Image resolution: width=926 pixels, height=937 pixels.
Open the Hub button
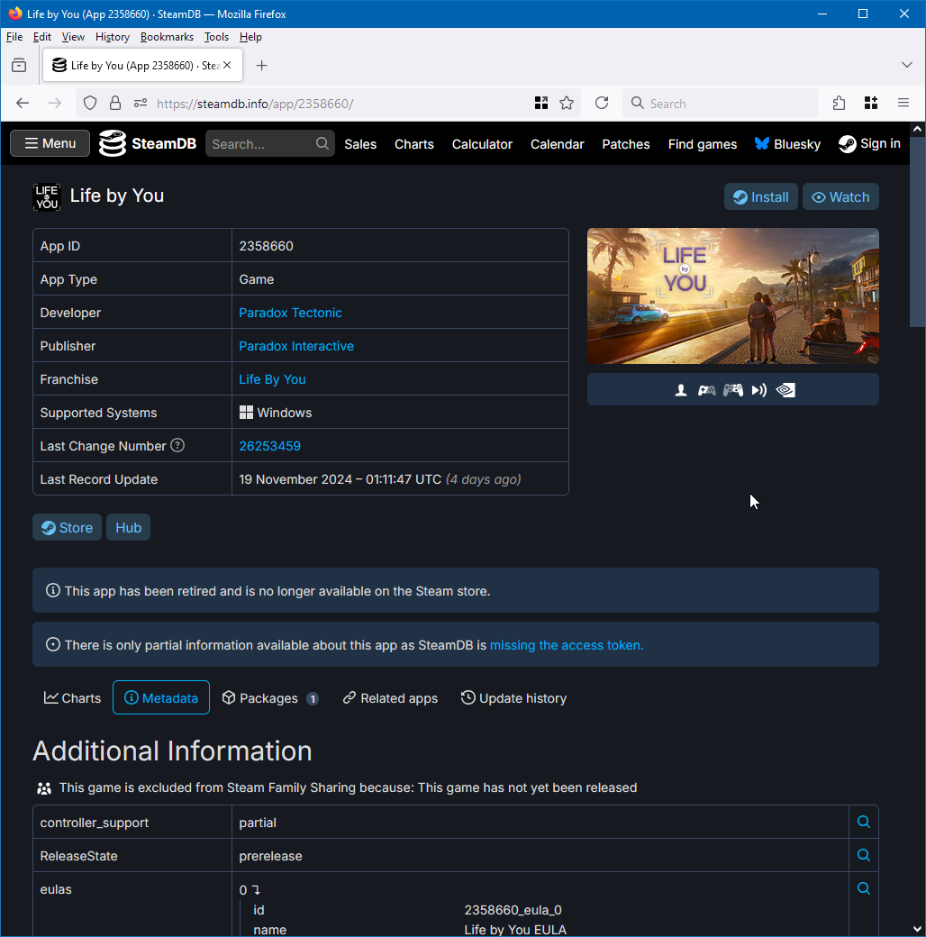pos(129,527)
